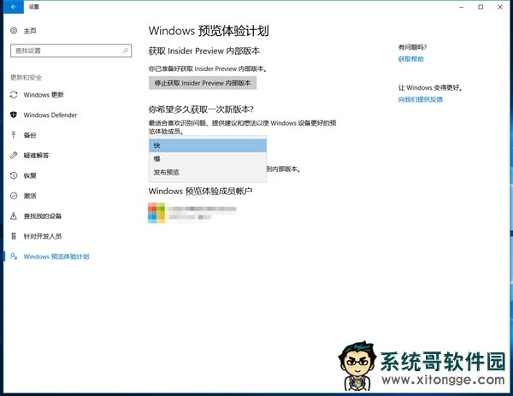
Task: Go to 查找我的设备 page
Action: click(43, 216)
